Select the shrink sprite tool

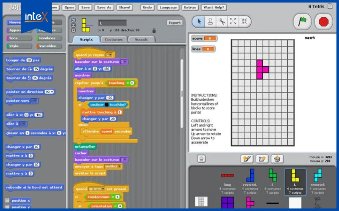point(245,22)
